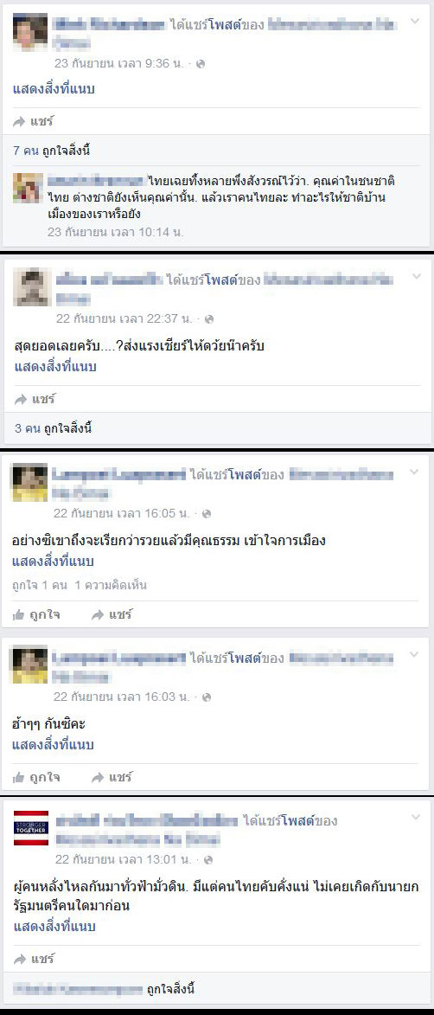
Task: Click globe privacy icon beside 13:01 timestamp
Action: click(x=207, y=860)
